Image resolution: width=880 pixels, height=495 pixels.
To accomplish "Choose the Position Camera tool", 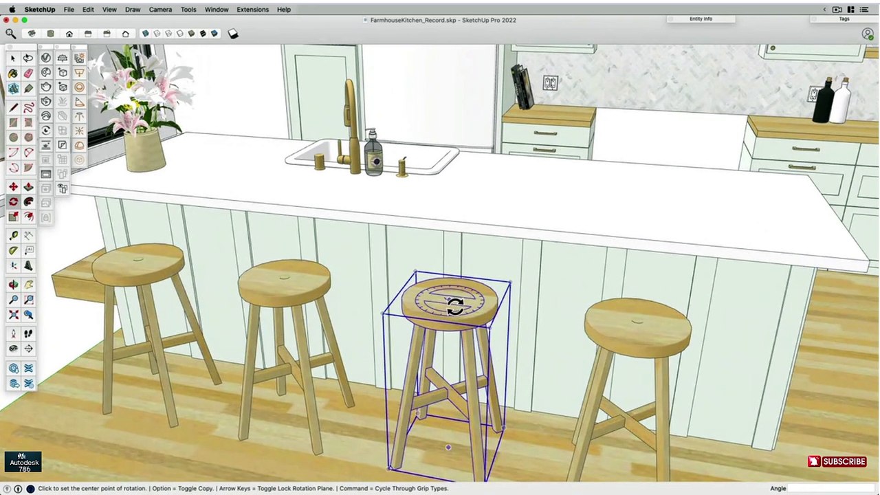I will coord(13,333).
